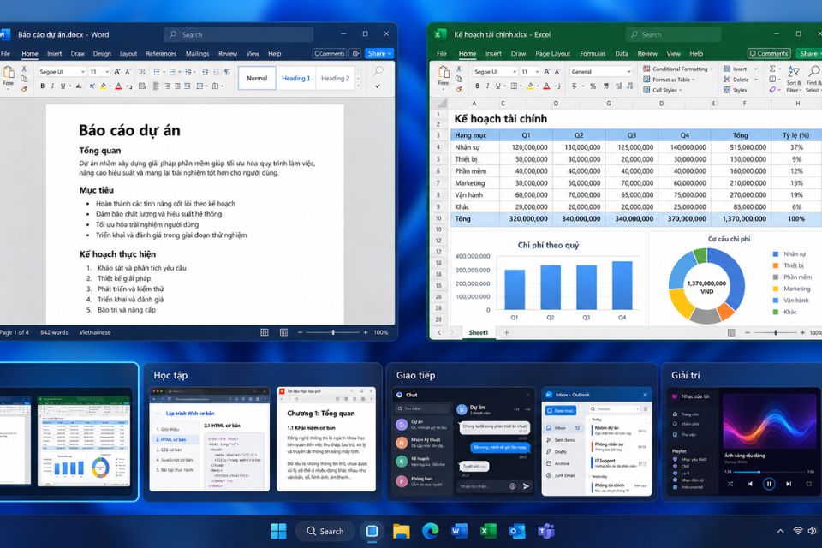The height and width of the screenshot is (548, 822).
Task: Click Increase Font Size in Word
Action: (x=117, y=71)
